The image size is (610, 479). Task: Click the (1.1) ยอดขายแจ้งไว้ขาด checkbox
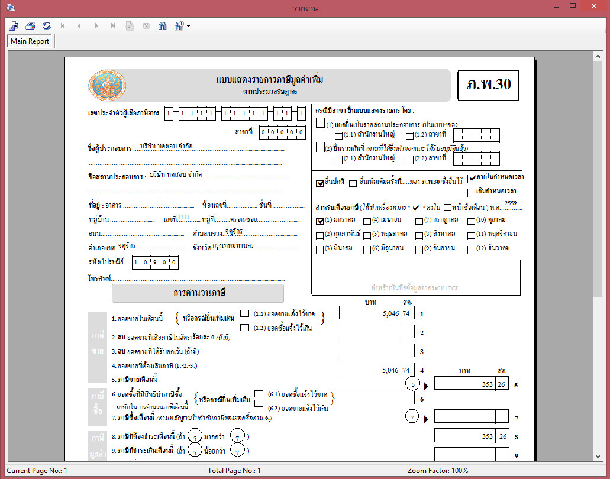pyautogui.click(x=244, y=313)
